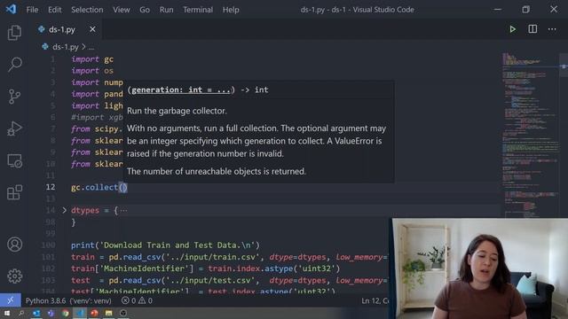Click the folded ellipsis after dtypes brace
Viewport: 568px width, 319px height.
(123, 210)
